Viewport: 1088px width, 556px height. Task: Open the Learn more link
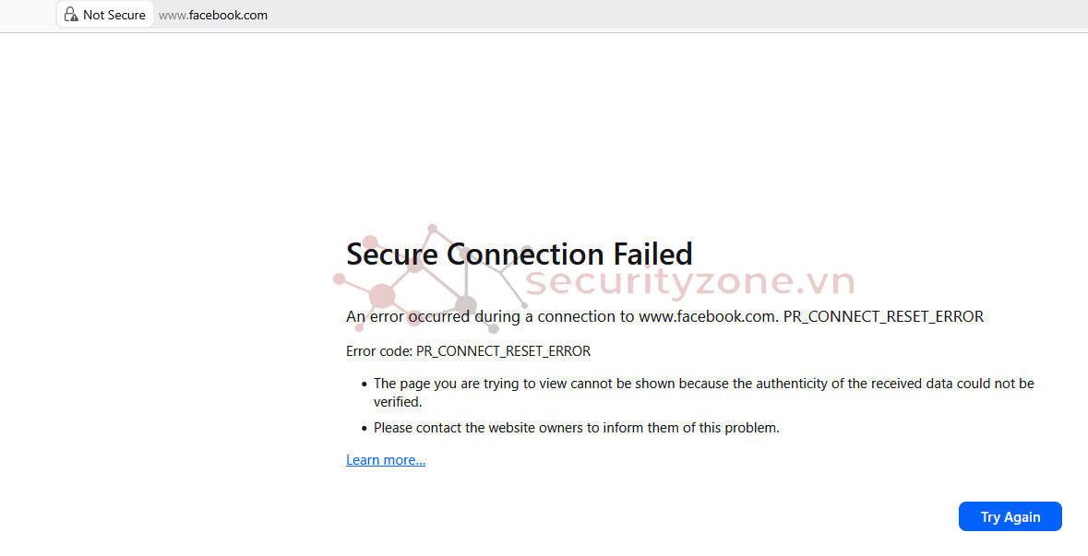(386, 460)
